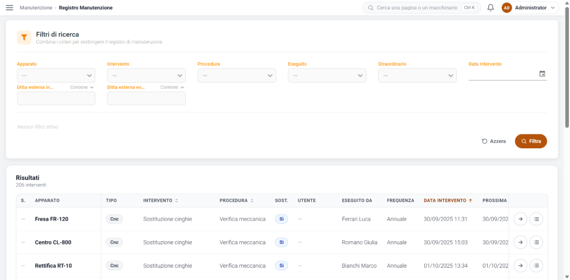570x280 pixels.
Task: Go to the Manutenzione breadcrumb
Action: (x=36, y=8)
